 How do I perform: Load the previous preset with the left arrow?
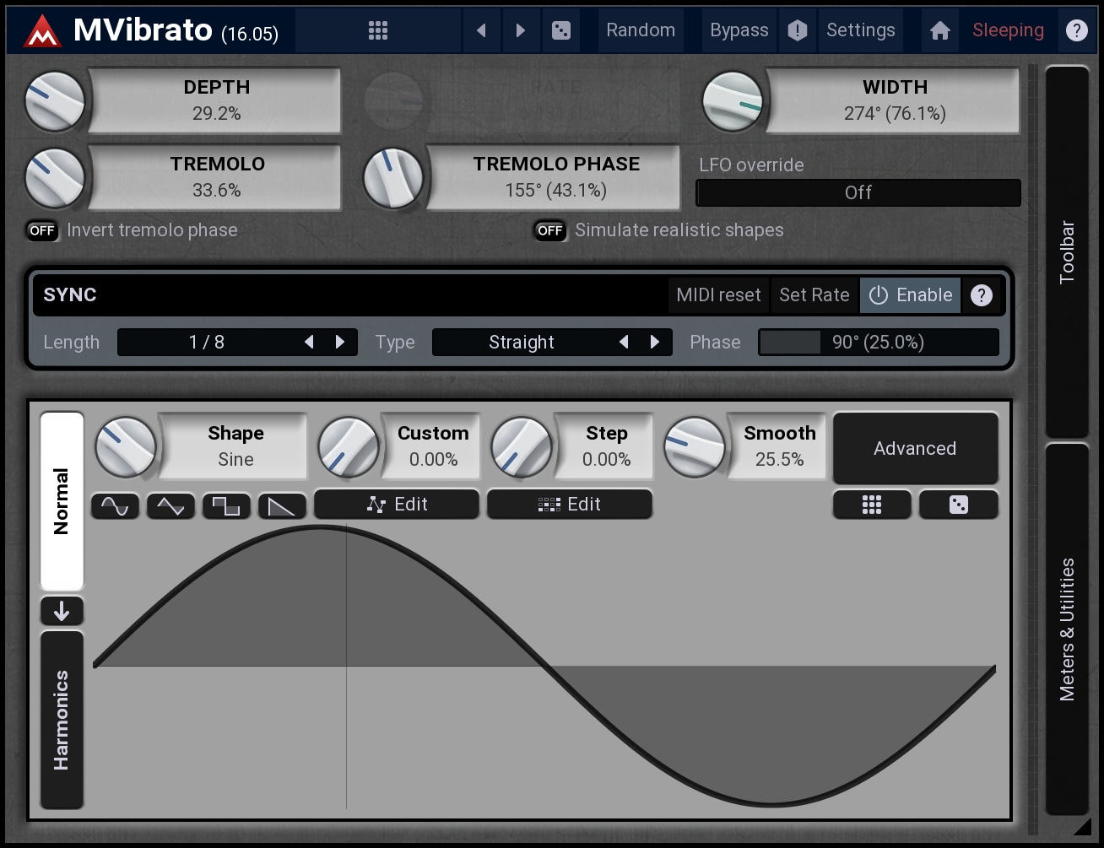coord(481,30)
